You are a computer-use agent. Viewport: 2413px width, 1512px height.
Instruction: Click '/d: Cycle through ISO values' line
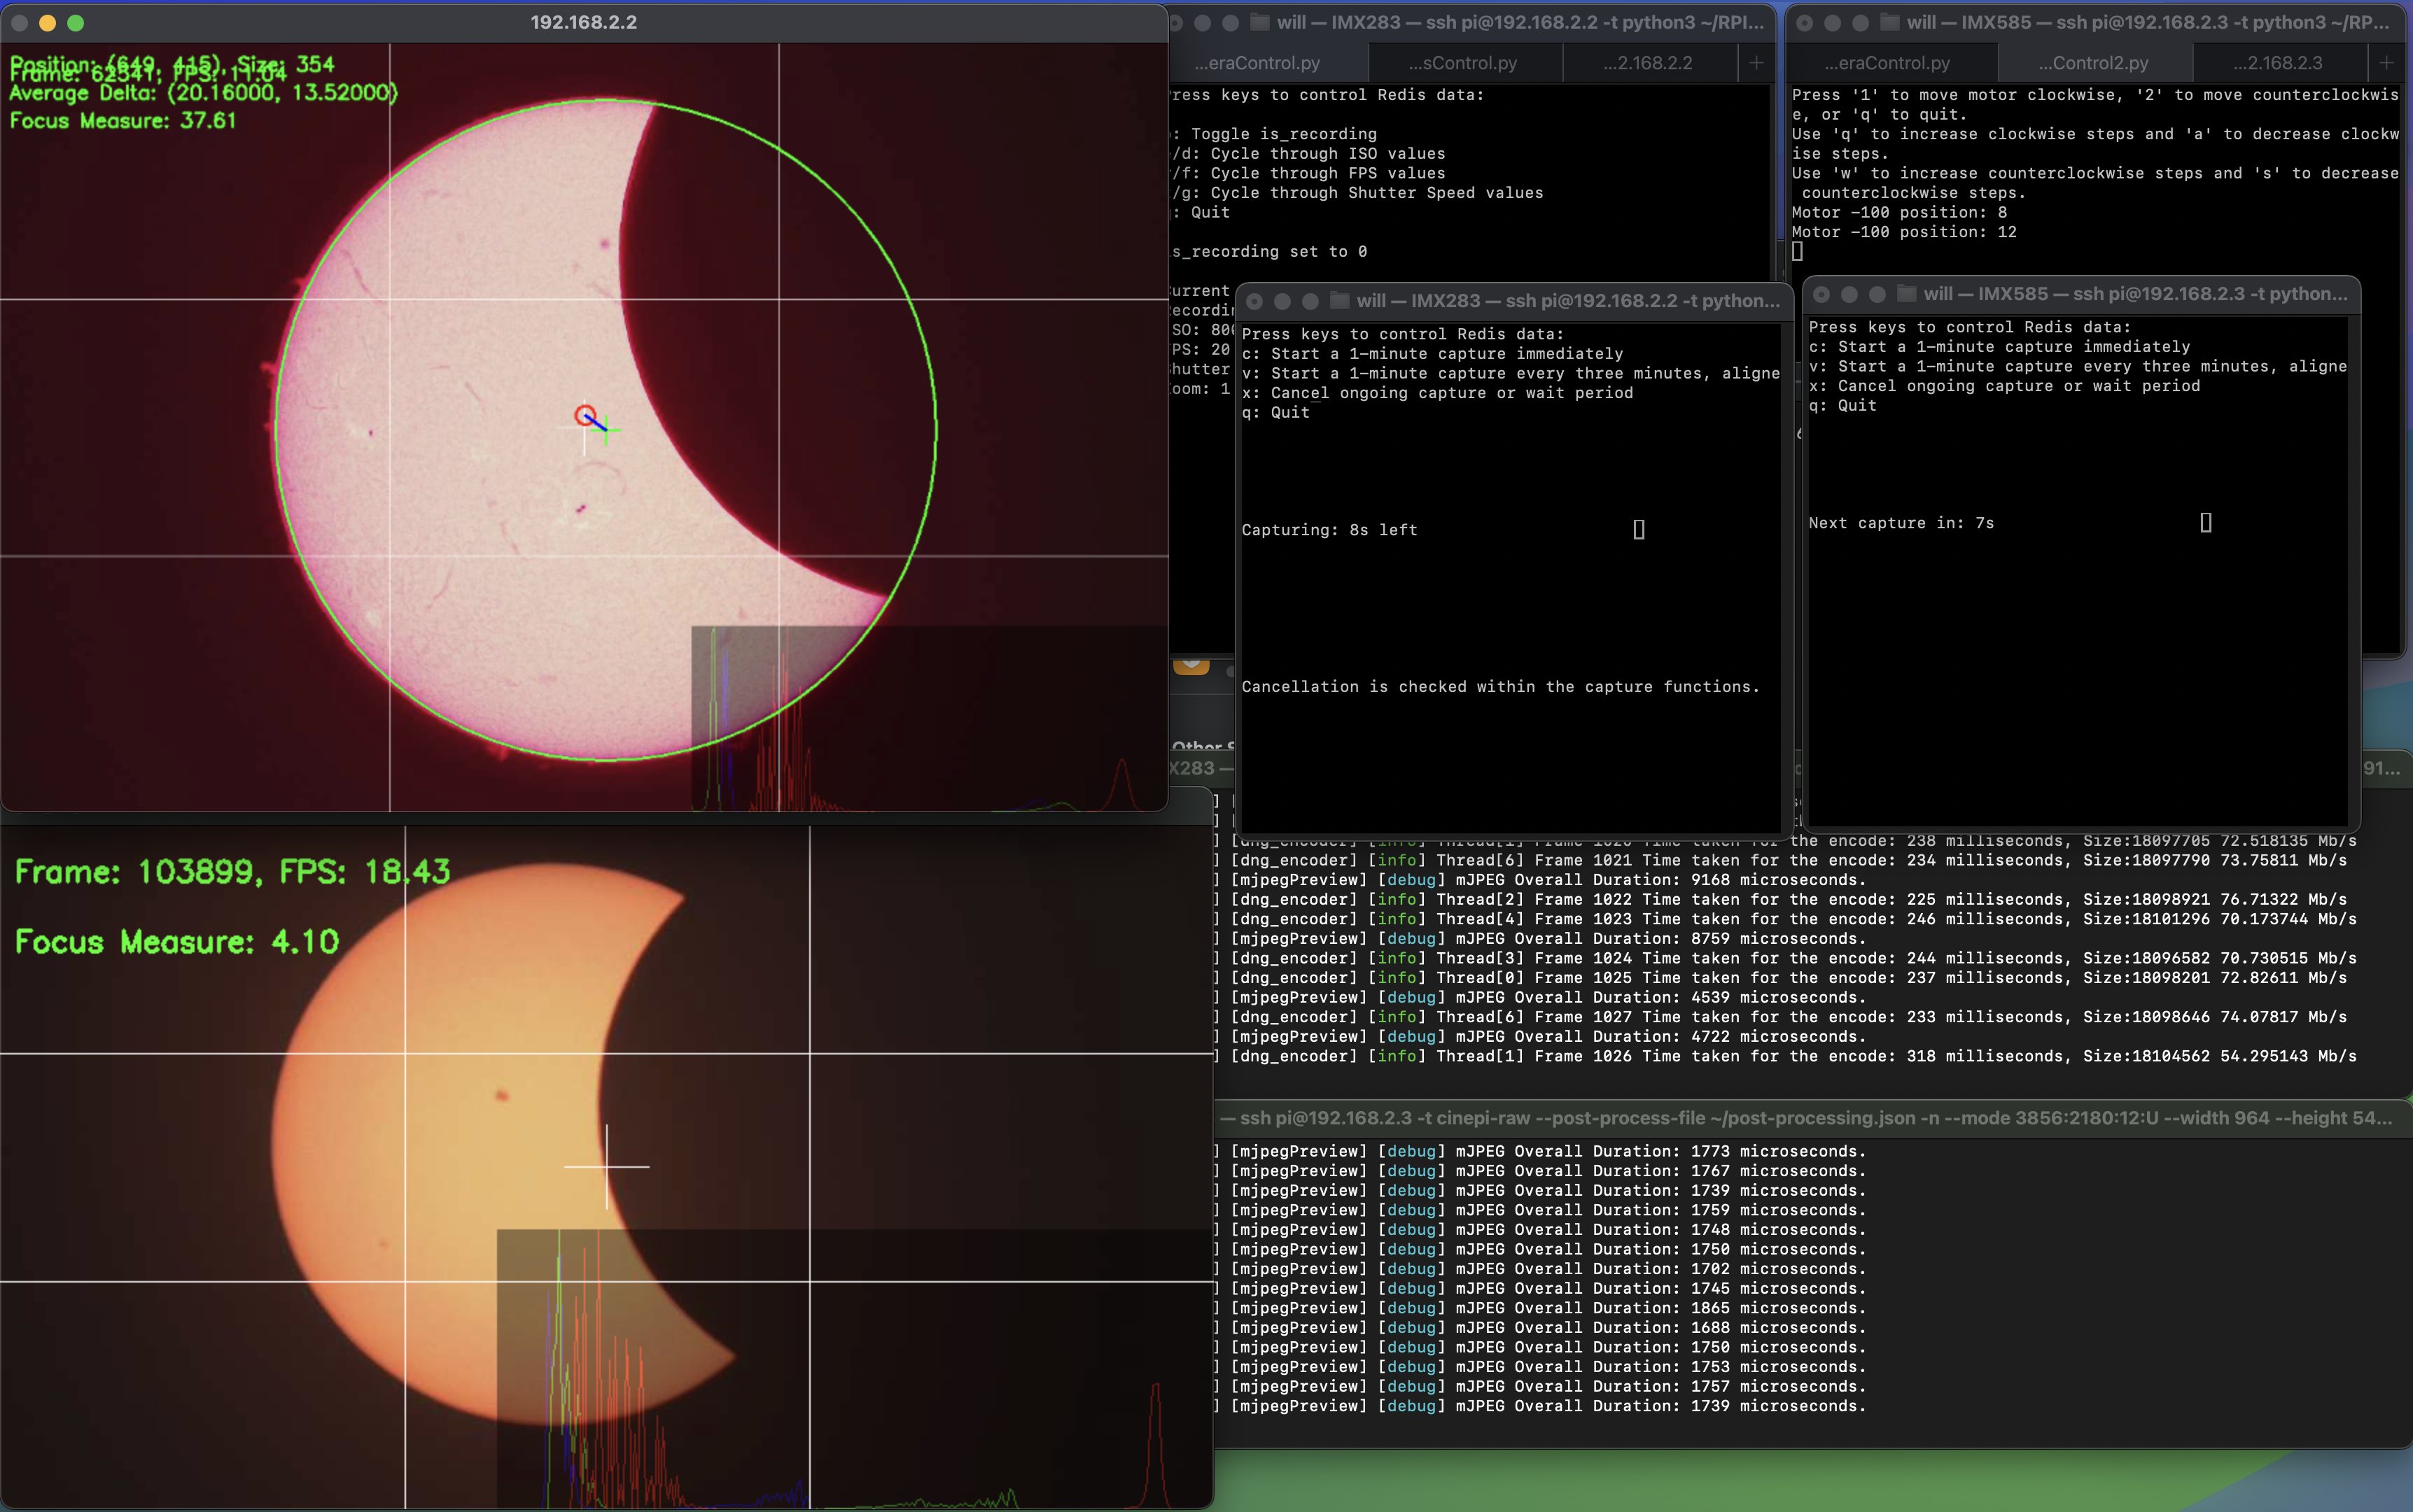[x=1308, y=154]
